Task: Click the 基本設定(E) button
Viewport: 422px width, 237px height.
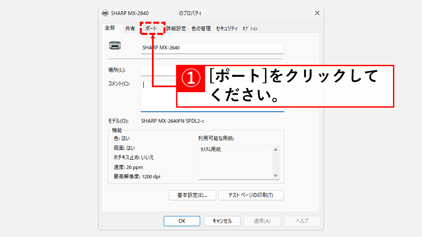Action: click(x=192, y=195)
